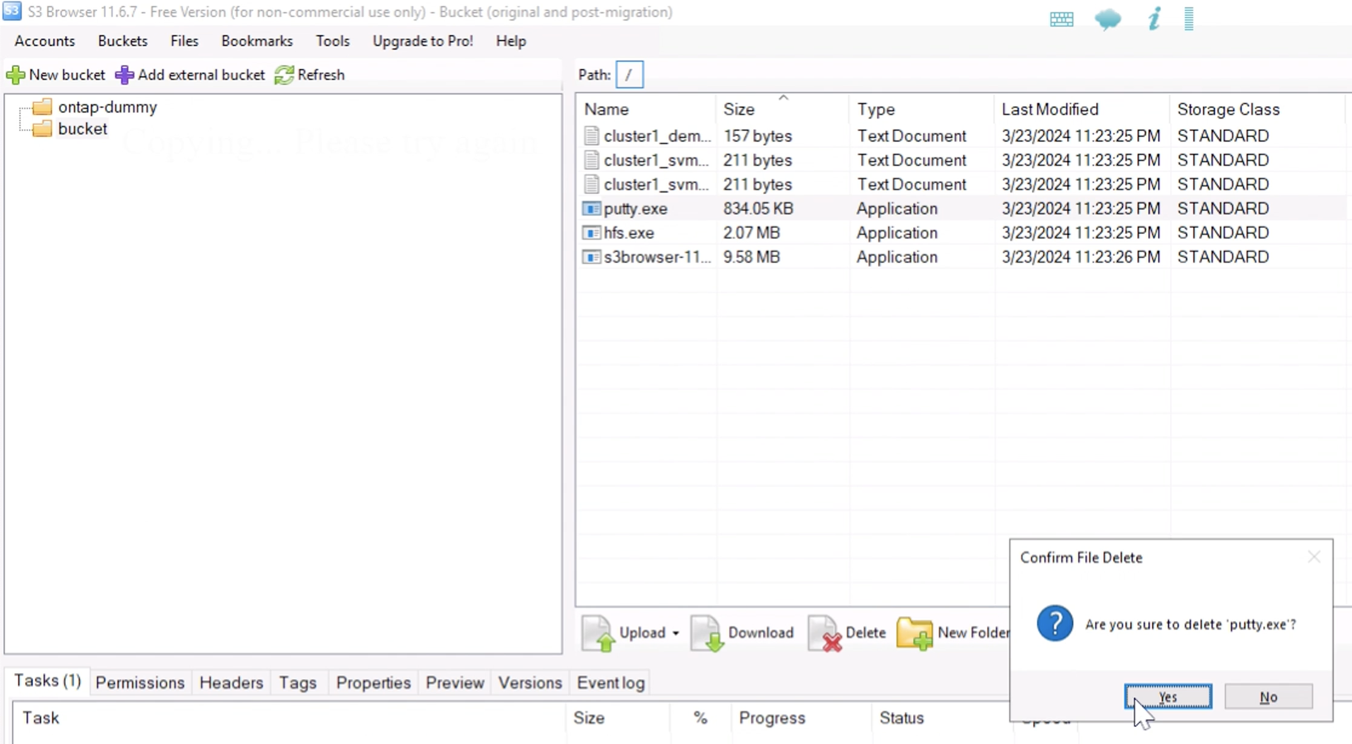The height and width of the screenshot is (744, 1352).
Task: Click the New Bucket icon to create bucket
Action: click(16, 75)
